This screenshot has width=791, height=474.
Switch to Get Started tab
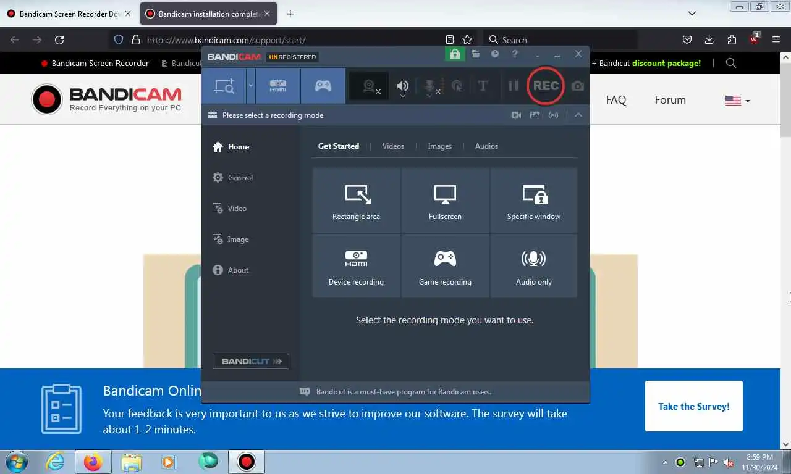[x=338, y=146]
